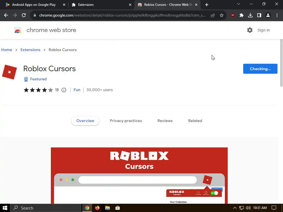Open the Reviews tab
Screen dimensions: 283x212
coord(165,121)
